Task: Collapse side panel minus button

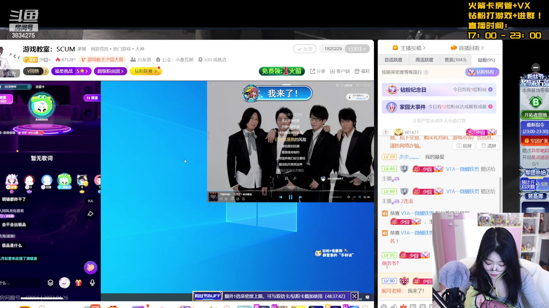Action: [536, 68]
